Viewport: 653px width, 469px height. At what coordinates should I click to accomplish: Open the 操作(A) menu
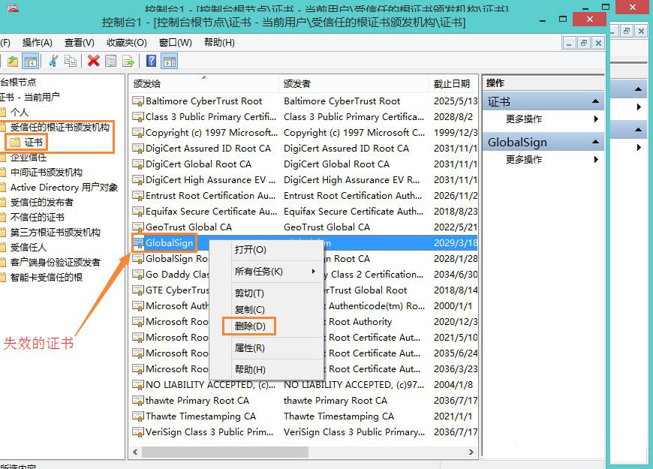(x=37, y=43)
